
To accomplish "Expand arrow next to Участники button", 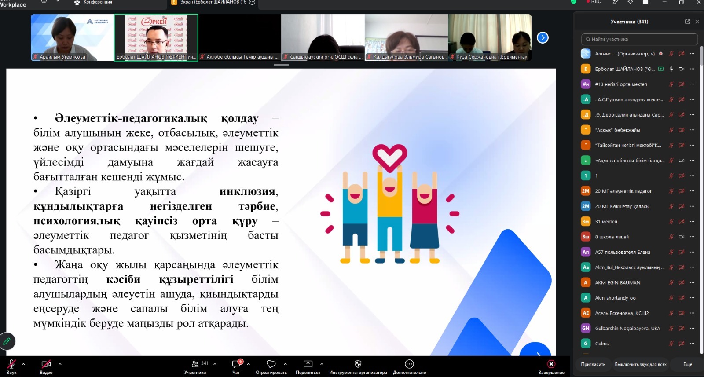I will point(215,364).
